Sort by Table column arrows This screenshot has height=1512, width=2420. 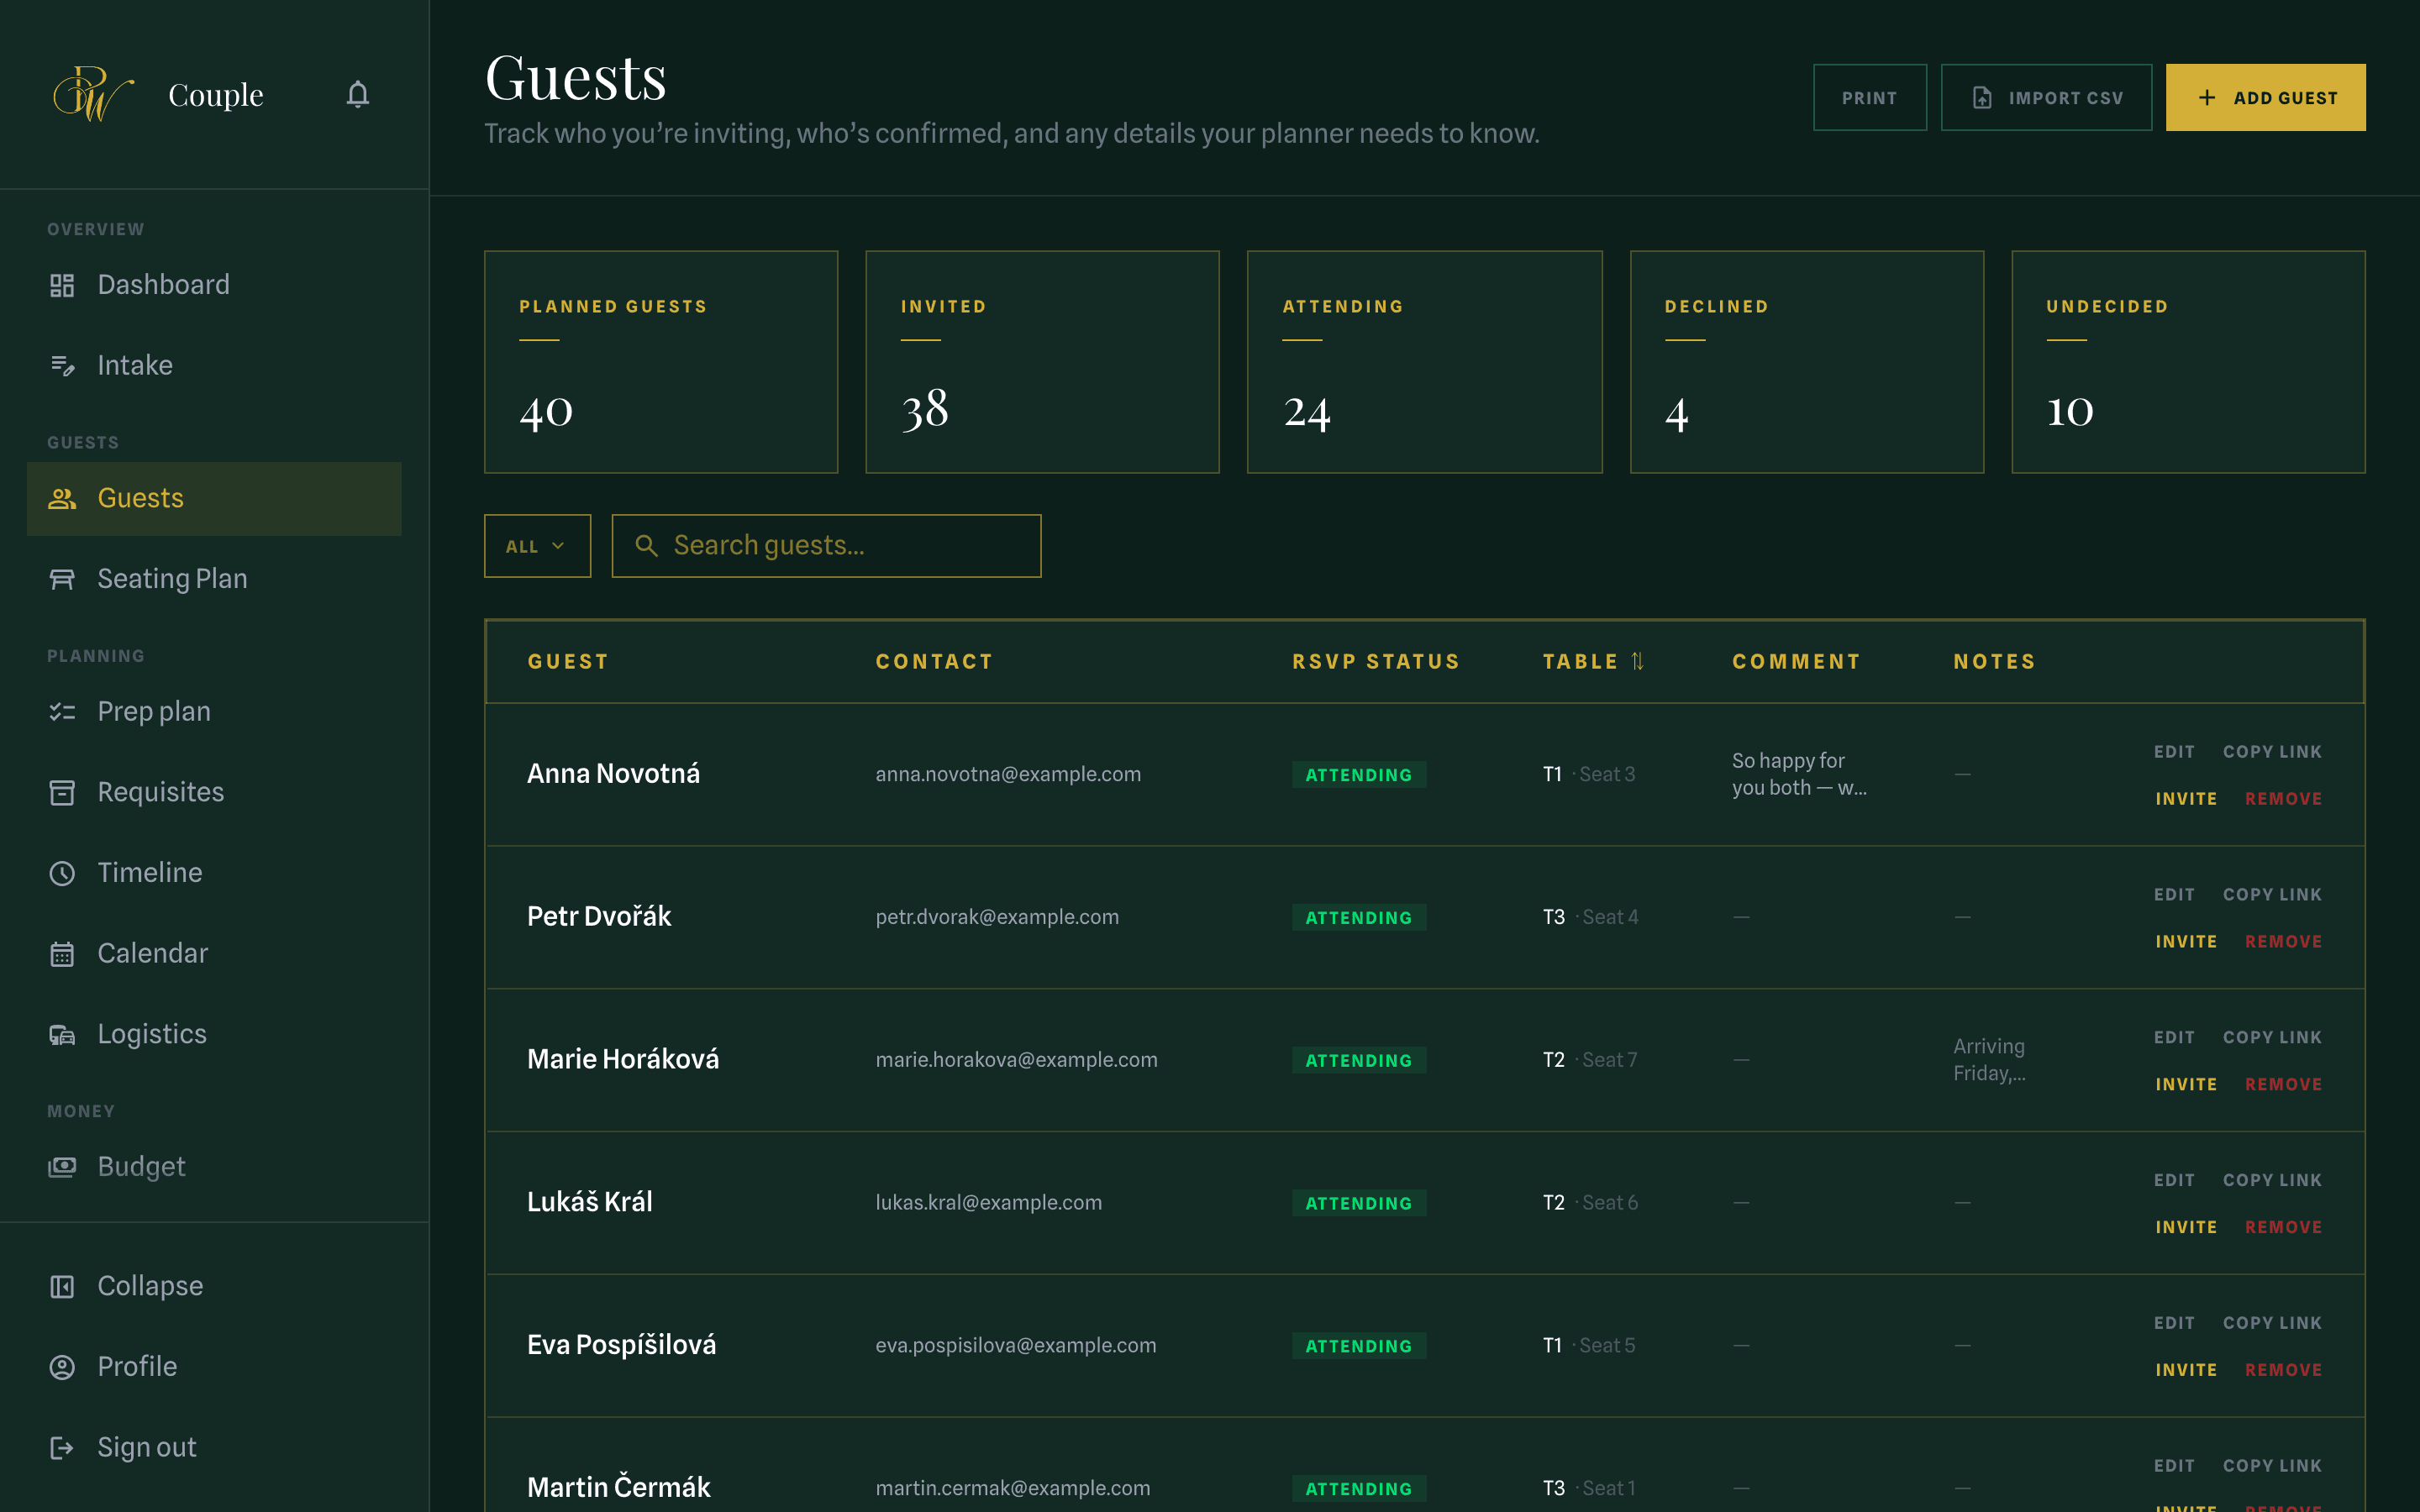[1637, 661]
